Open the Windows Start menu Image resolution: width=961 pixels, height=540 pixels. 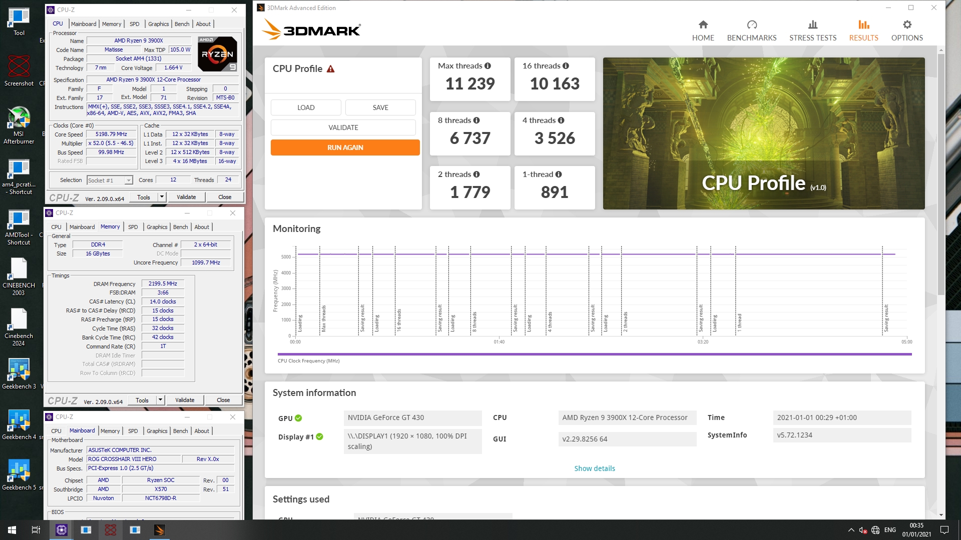tap(12, 530)
